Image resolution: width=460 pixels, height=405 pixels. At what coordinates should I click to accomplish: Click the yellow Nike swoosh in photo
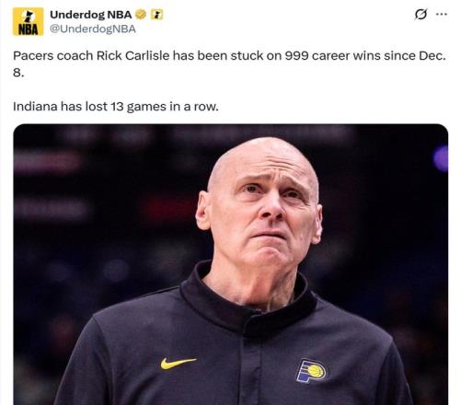point(178,363)
